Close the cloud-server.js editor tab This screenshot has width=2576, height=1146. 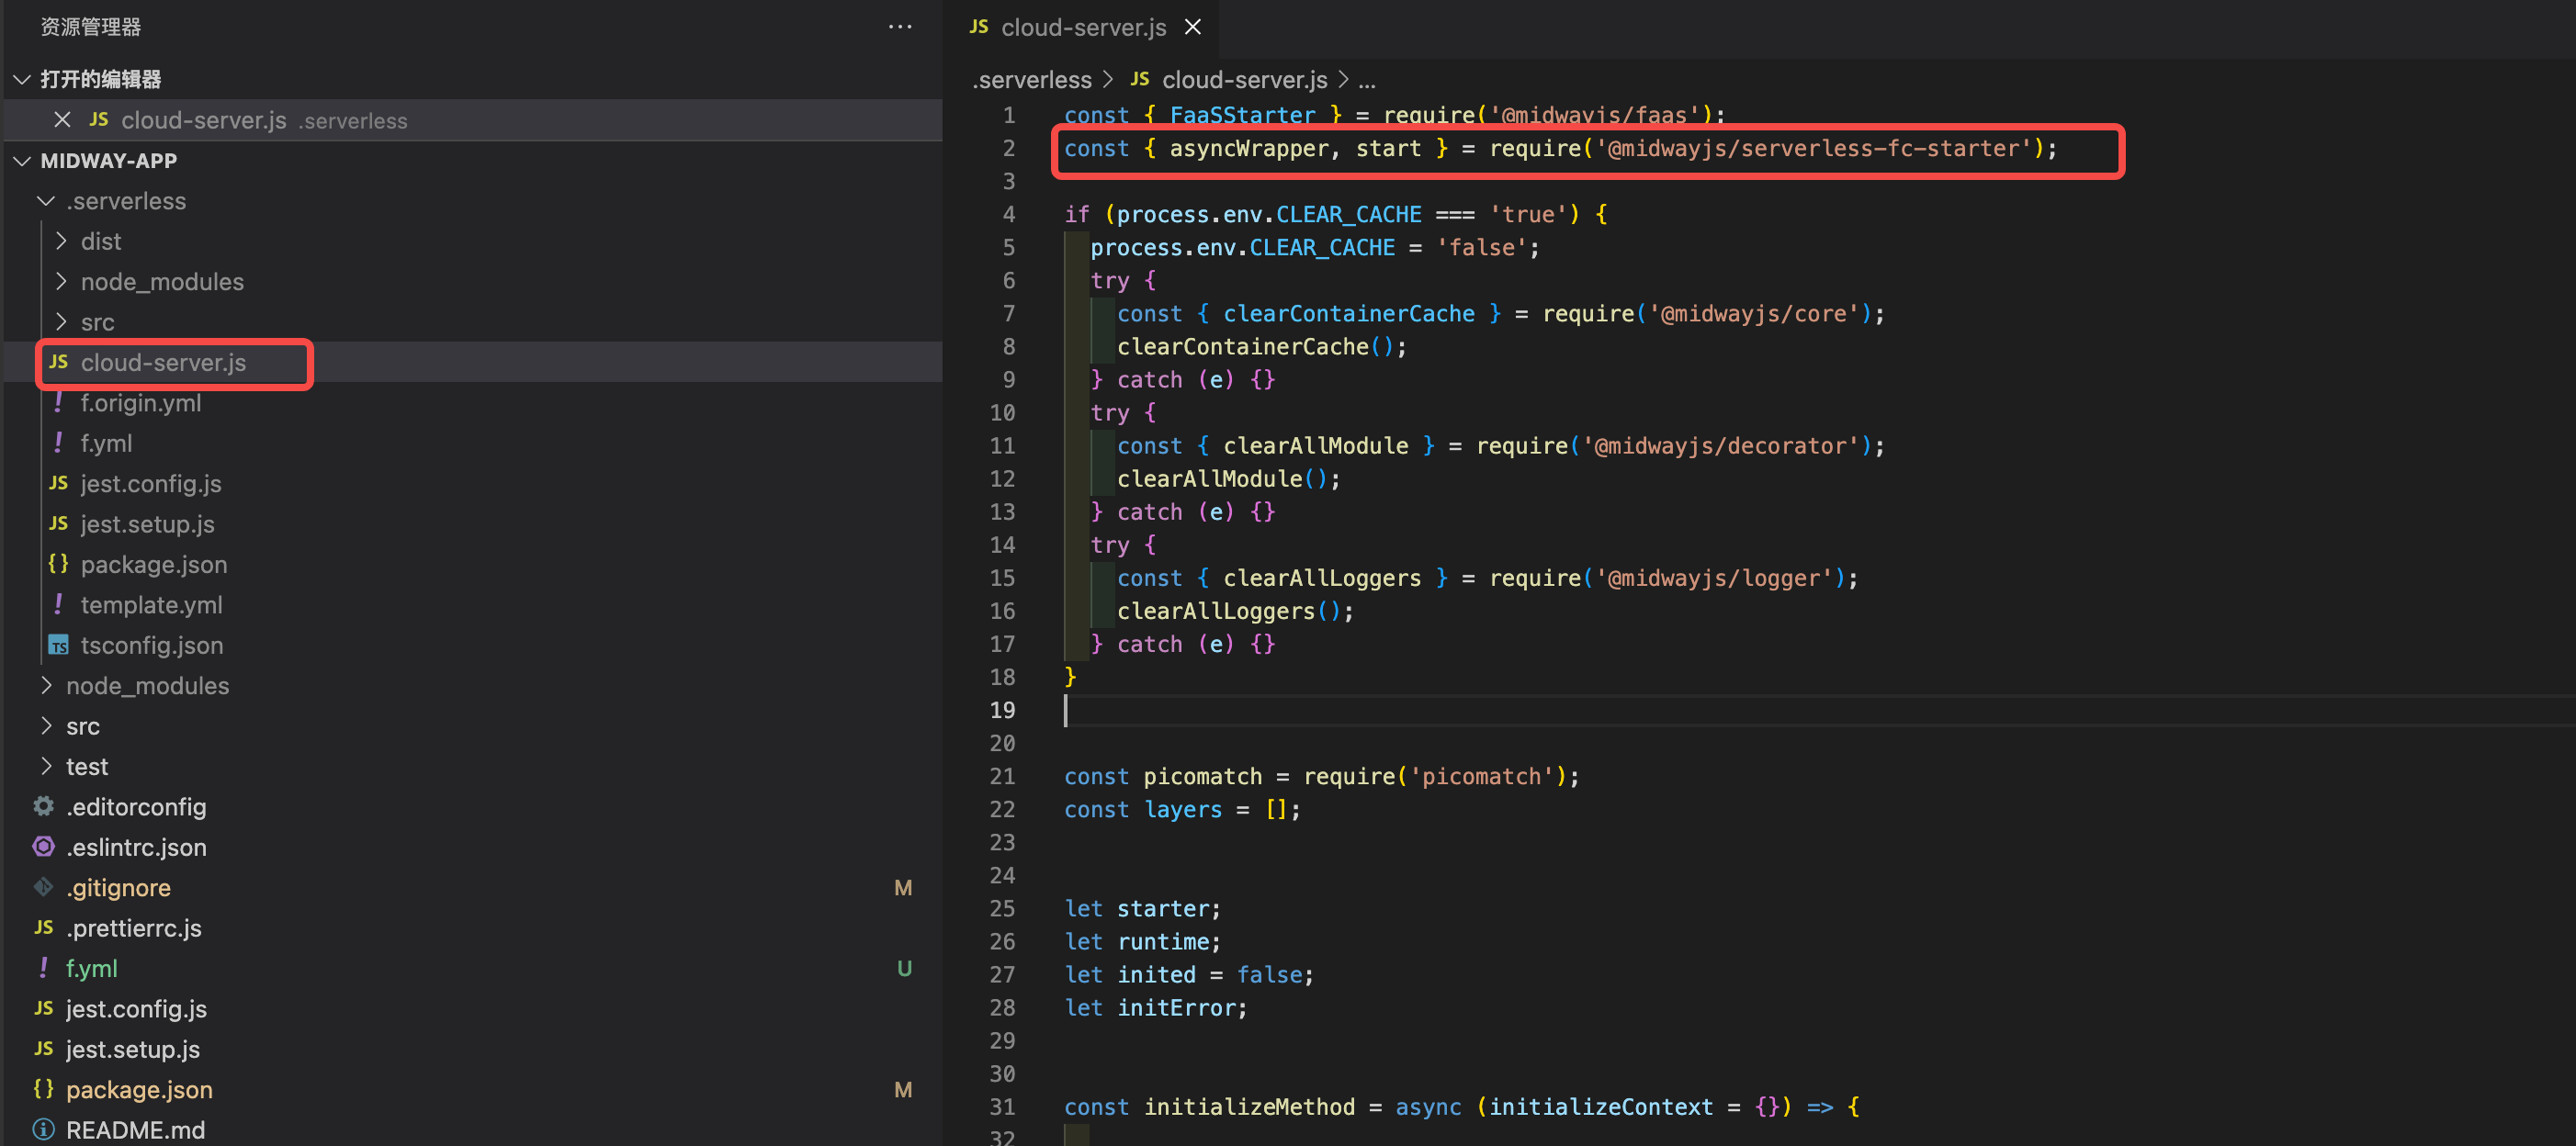[x=1192, y=27]
